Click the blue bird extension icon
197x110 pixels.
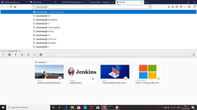click(189, 7)
